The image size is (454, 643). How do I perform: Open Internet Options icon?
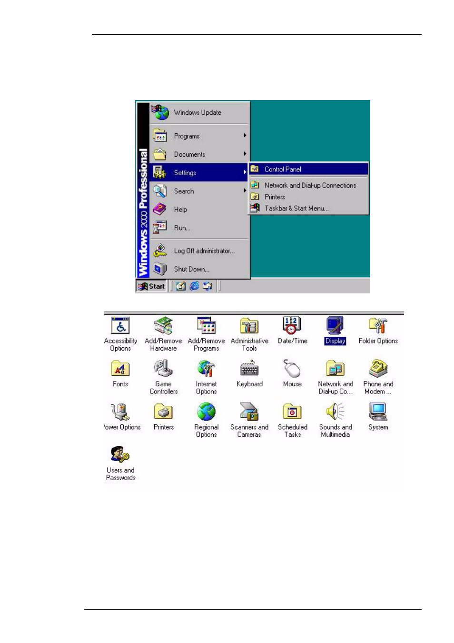[207, 369]
